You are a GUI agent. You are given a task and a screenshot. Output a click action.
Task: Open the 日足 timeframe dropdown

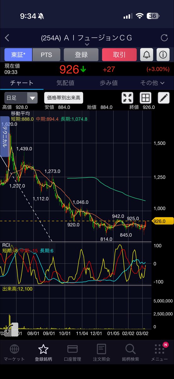(21, 98)
